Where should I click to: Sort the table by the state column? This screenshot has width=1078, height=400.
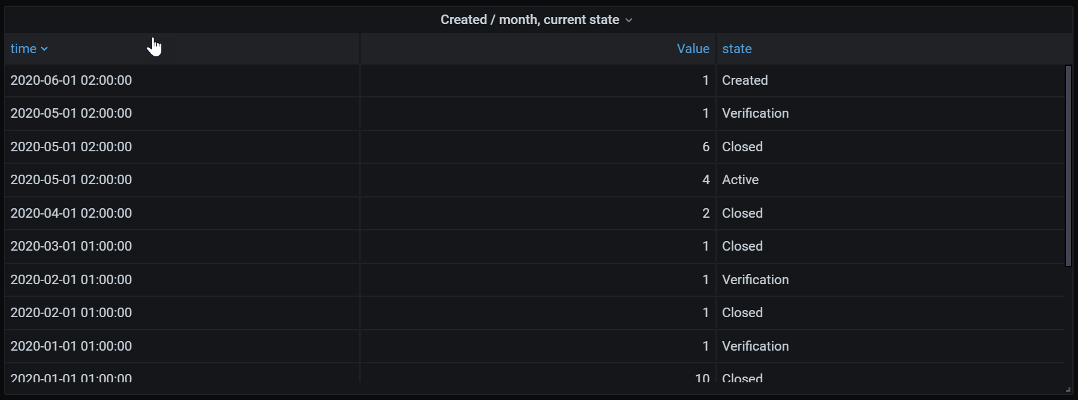pos(736,49)
